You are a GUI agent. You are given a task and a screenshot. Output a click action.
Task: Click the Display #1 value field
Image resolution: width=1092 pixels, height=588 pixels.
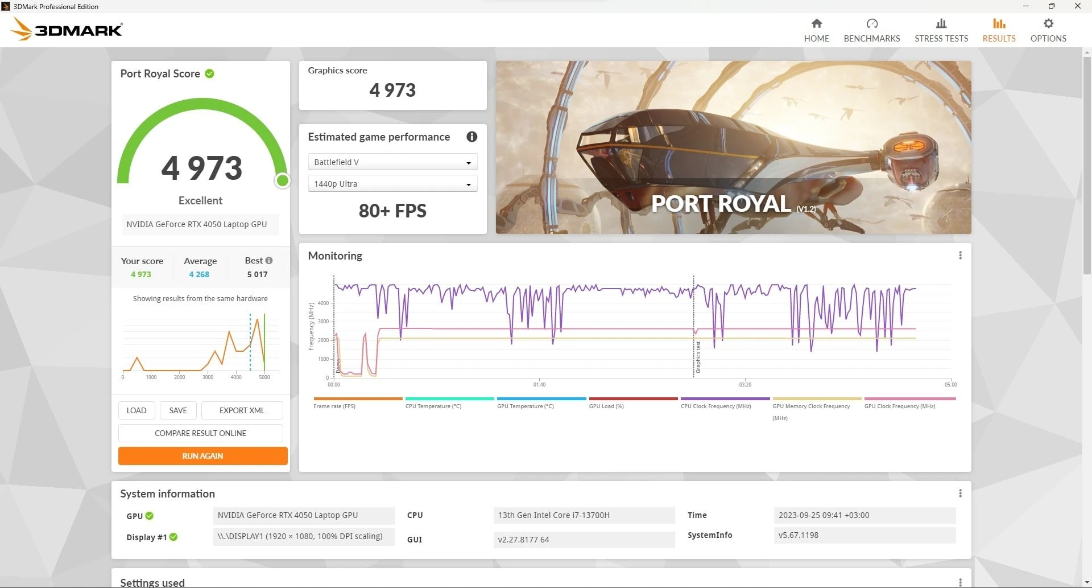tap(304, 537)
